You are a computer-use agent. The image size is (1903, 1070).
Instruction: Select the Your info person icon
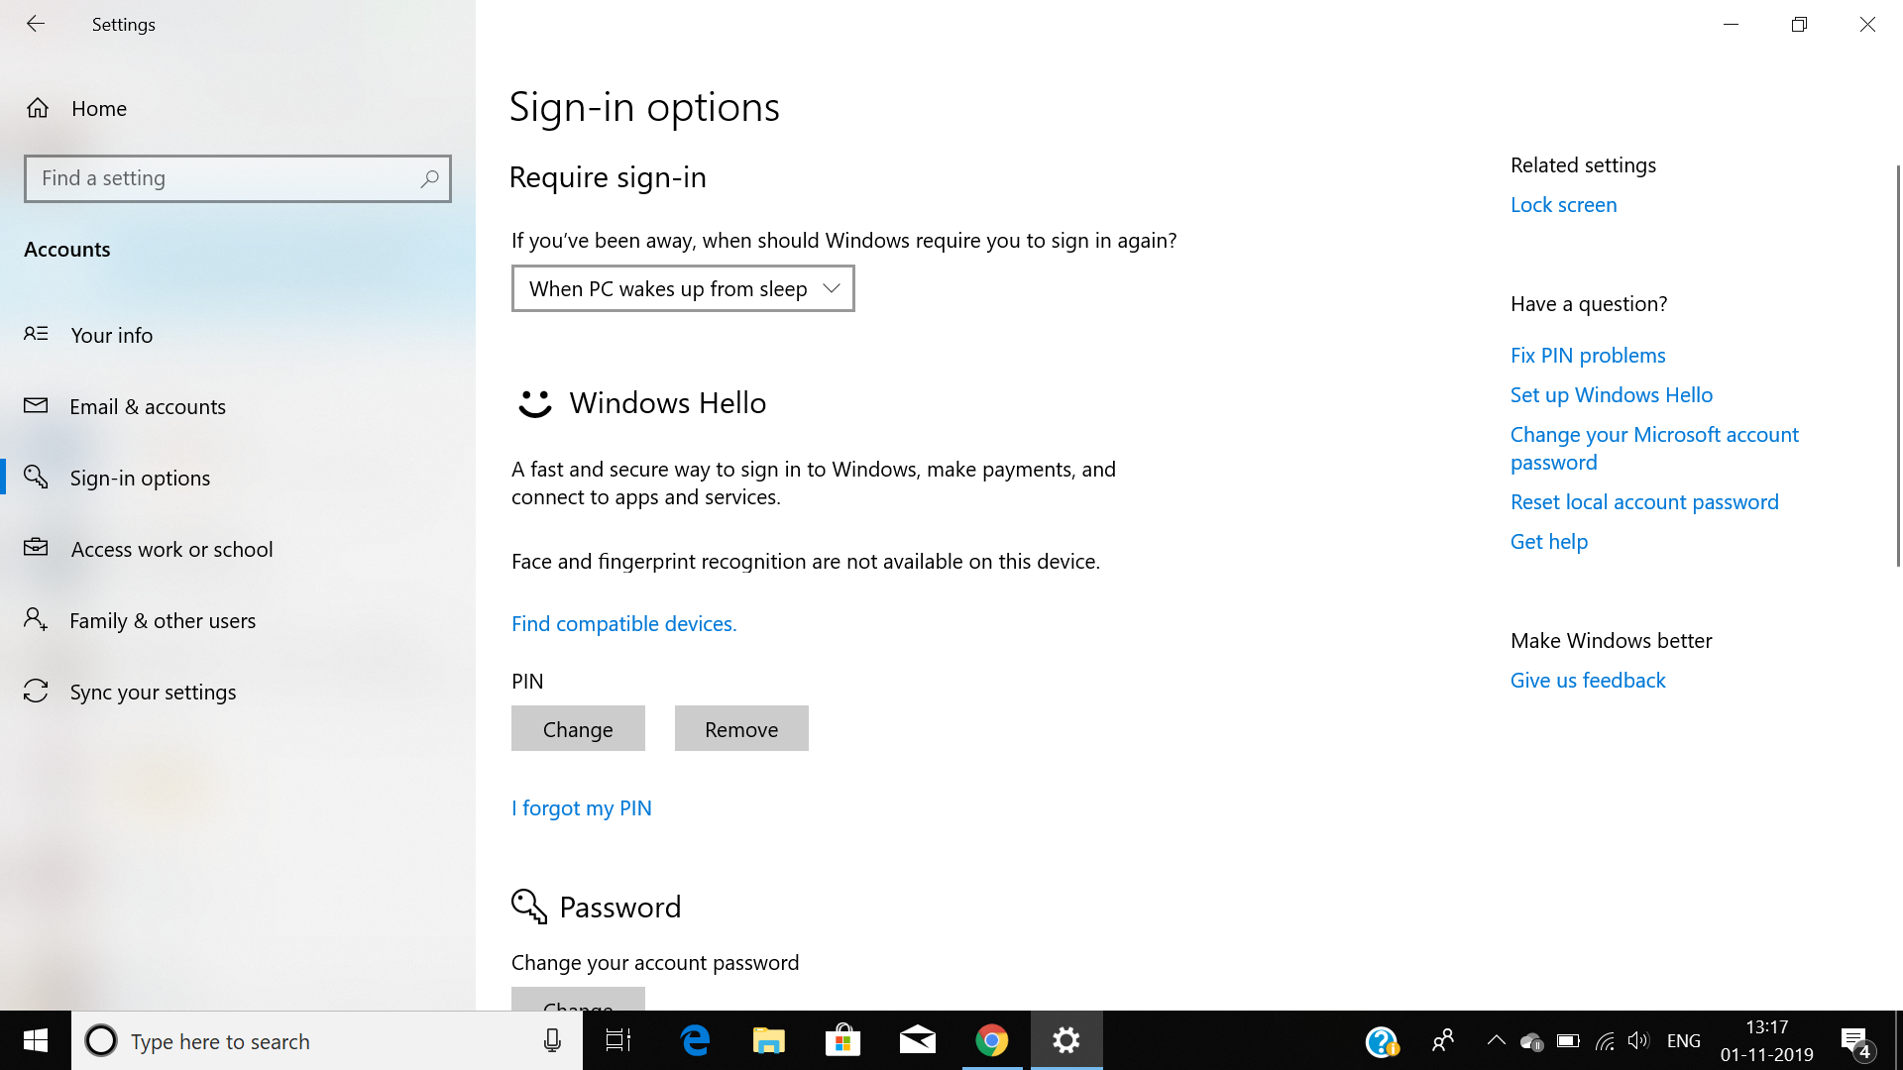point(36,335)
